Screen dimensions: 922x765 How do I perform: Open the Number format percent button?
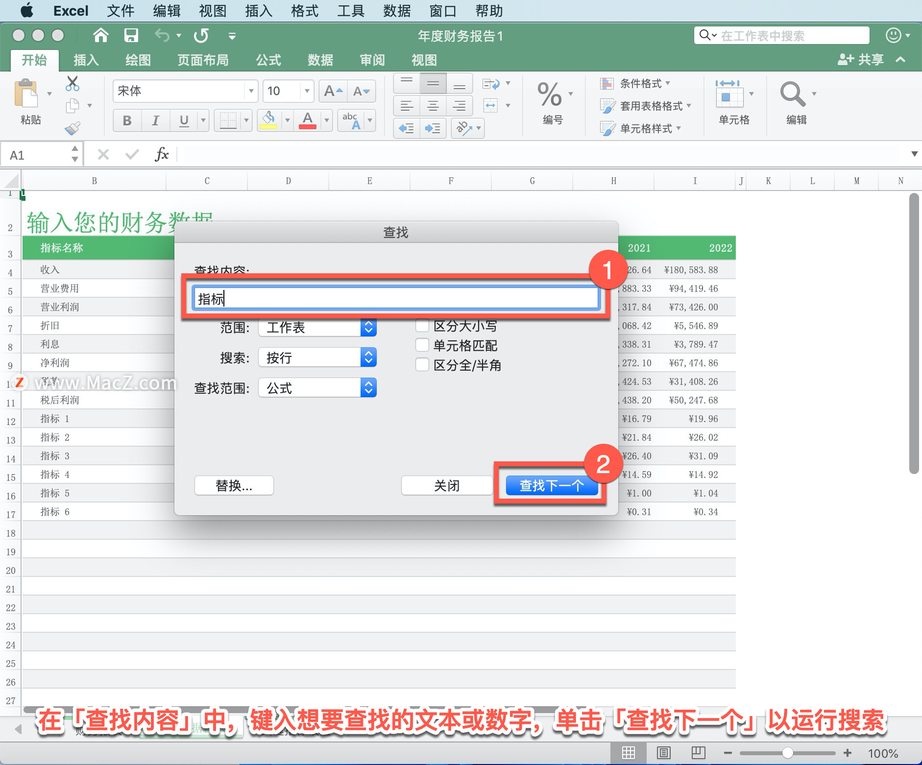pyautogui.click(x=550, y=94)
